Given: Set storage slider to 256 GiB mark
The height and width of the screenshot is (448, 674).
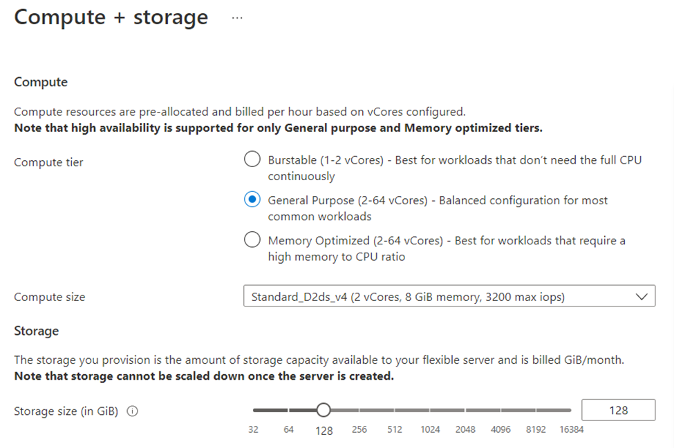Looking at the screenshot, I should click(359, 410).
